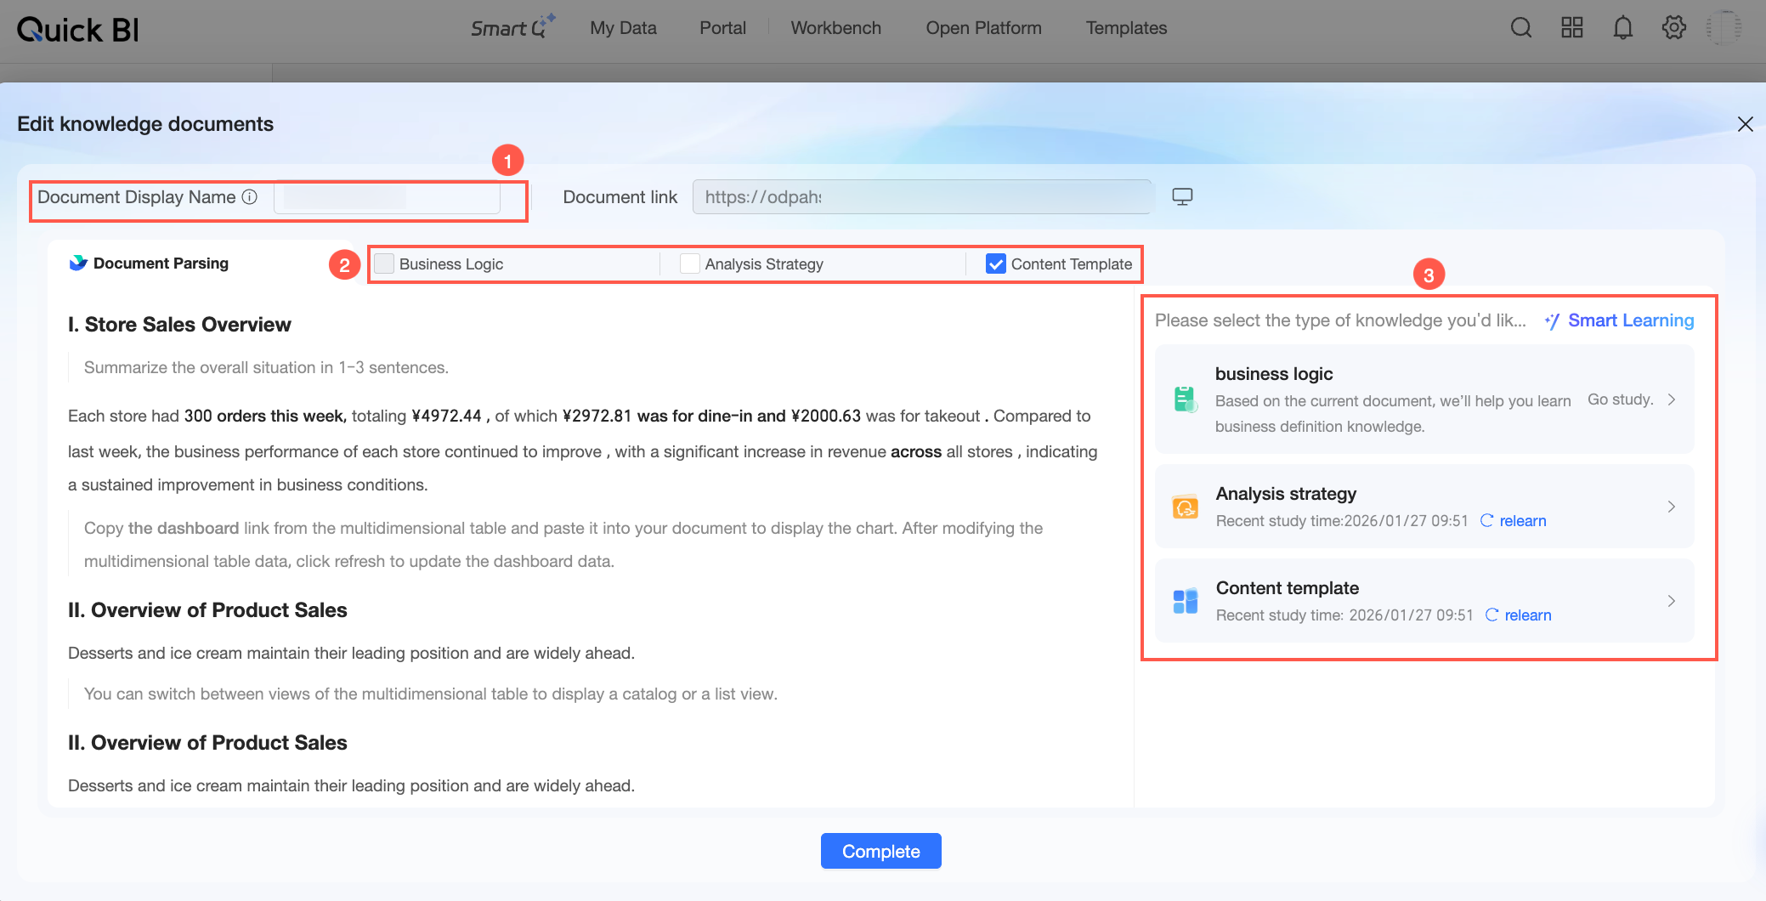1766x901 pixels.
Task: Open the Smart Q menu item
Action: pos(512,27)
